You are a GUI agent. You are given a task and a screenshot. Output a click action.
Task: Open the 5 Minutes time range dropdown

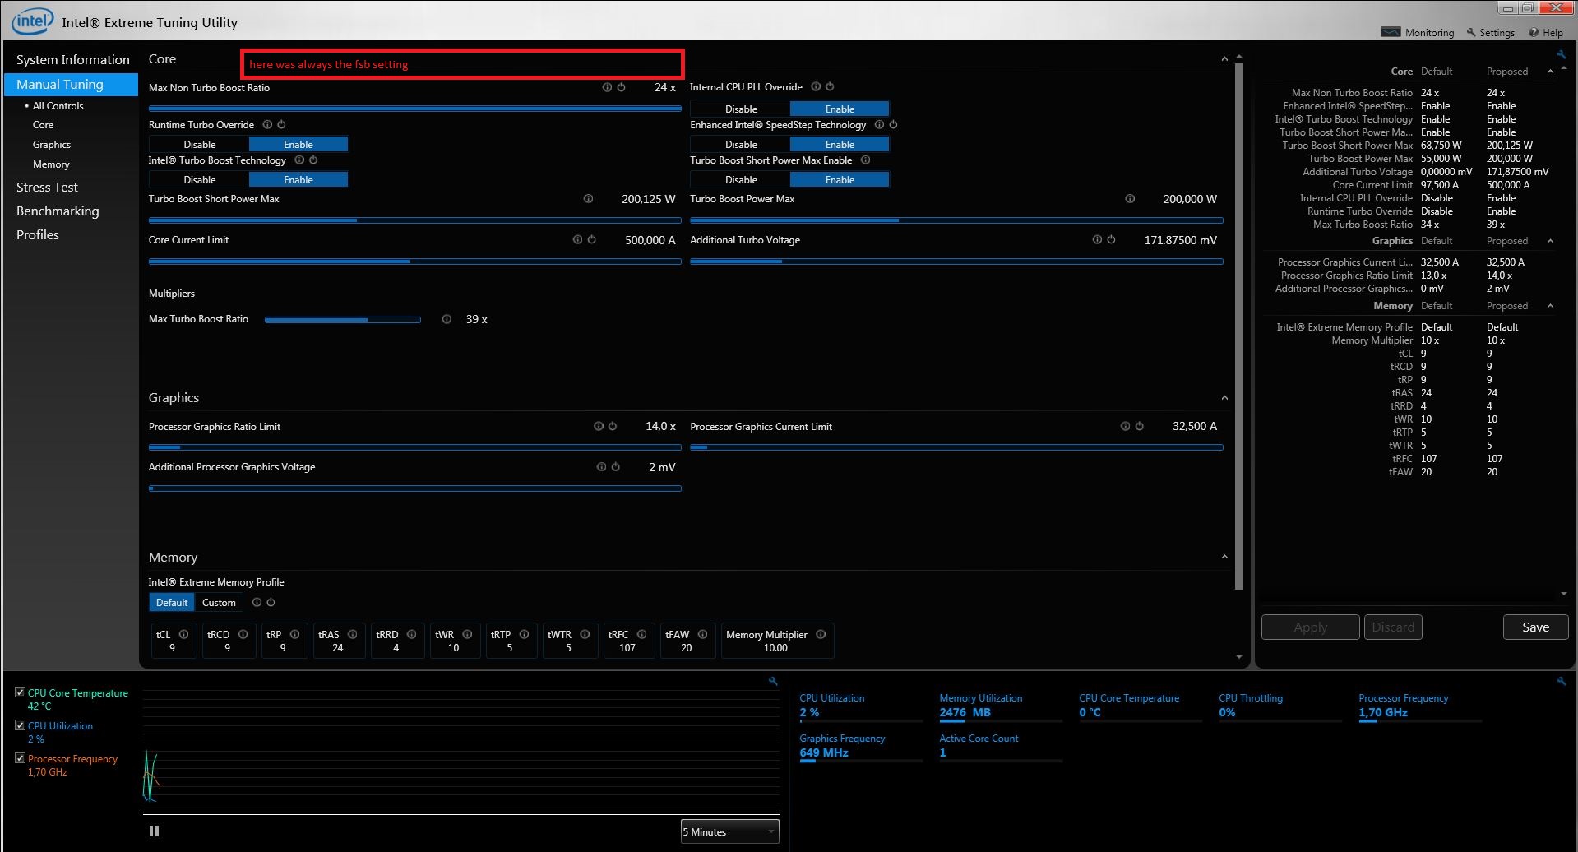tap(729, 831)
